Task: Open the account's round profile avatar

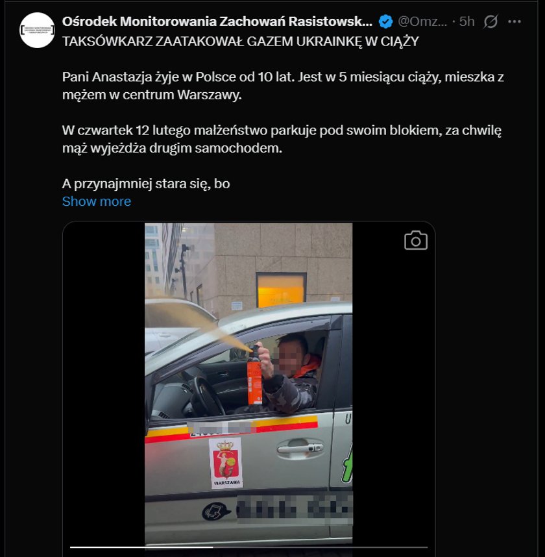Action: [37, 31]
